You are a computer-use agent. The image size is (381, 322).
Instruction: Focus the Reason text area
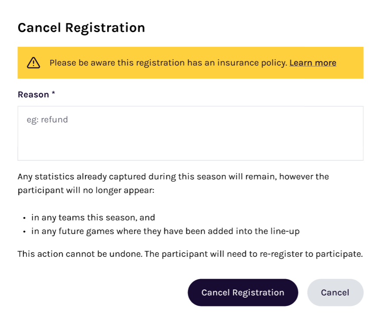(190, 133)
